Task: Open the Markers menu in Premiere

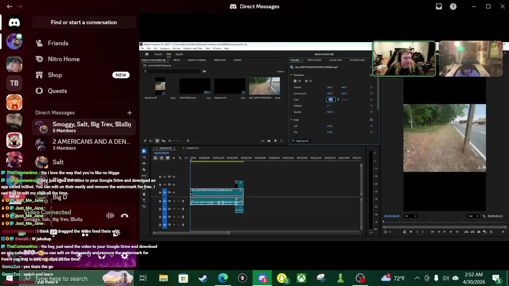Action: (177, 48)
